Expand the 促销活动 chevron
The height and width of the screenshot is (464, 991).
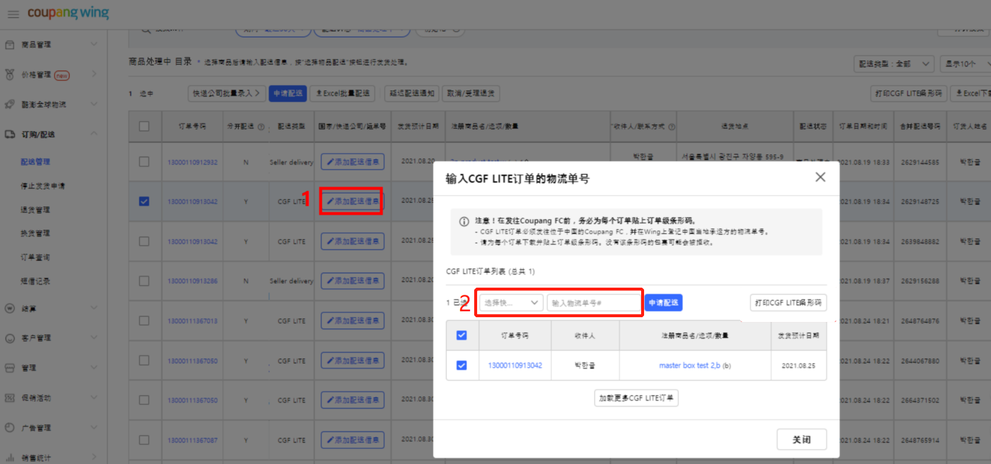(x=94, y=397)
